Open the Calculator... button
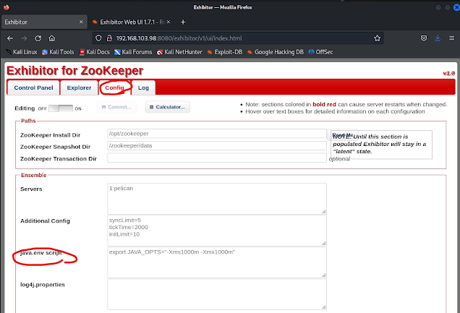 coord(168,107)
